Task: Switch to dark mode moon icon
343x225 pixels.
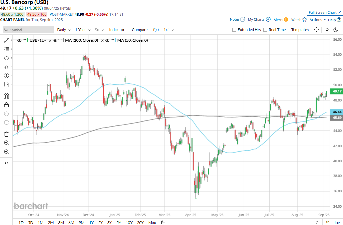Action: click(336, 30)
